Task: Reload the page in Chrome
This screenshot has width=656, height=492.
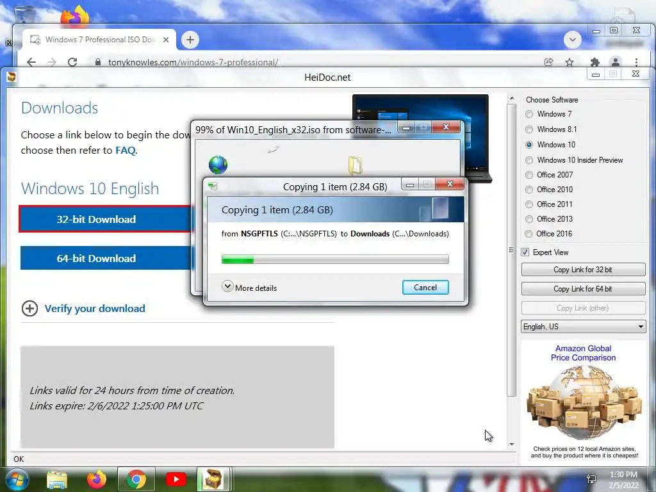Action: point(72,62)
